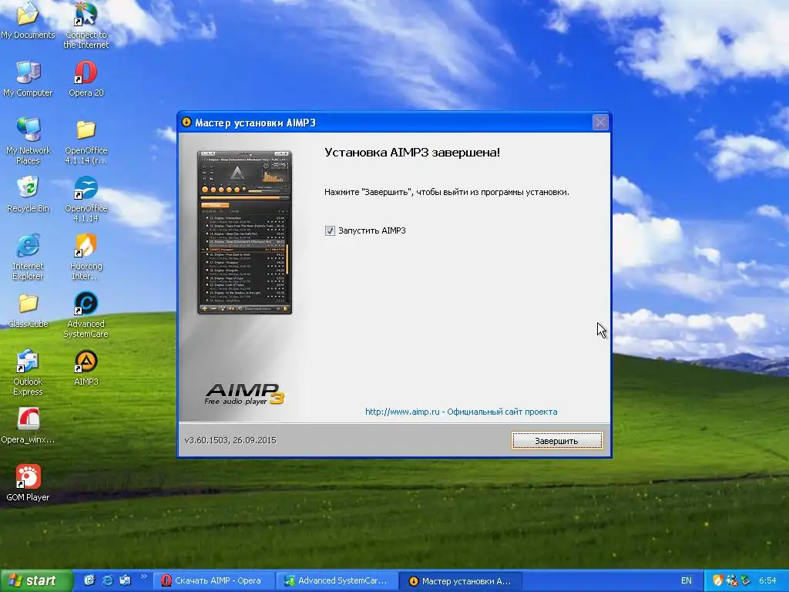Viewport: 789px width, 592px height.
Task: Click the Outlook Express quick launch icon
Action: [125, 580]
